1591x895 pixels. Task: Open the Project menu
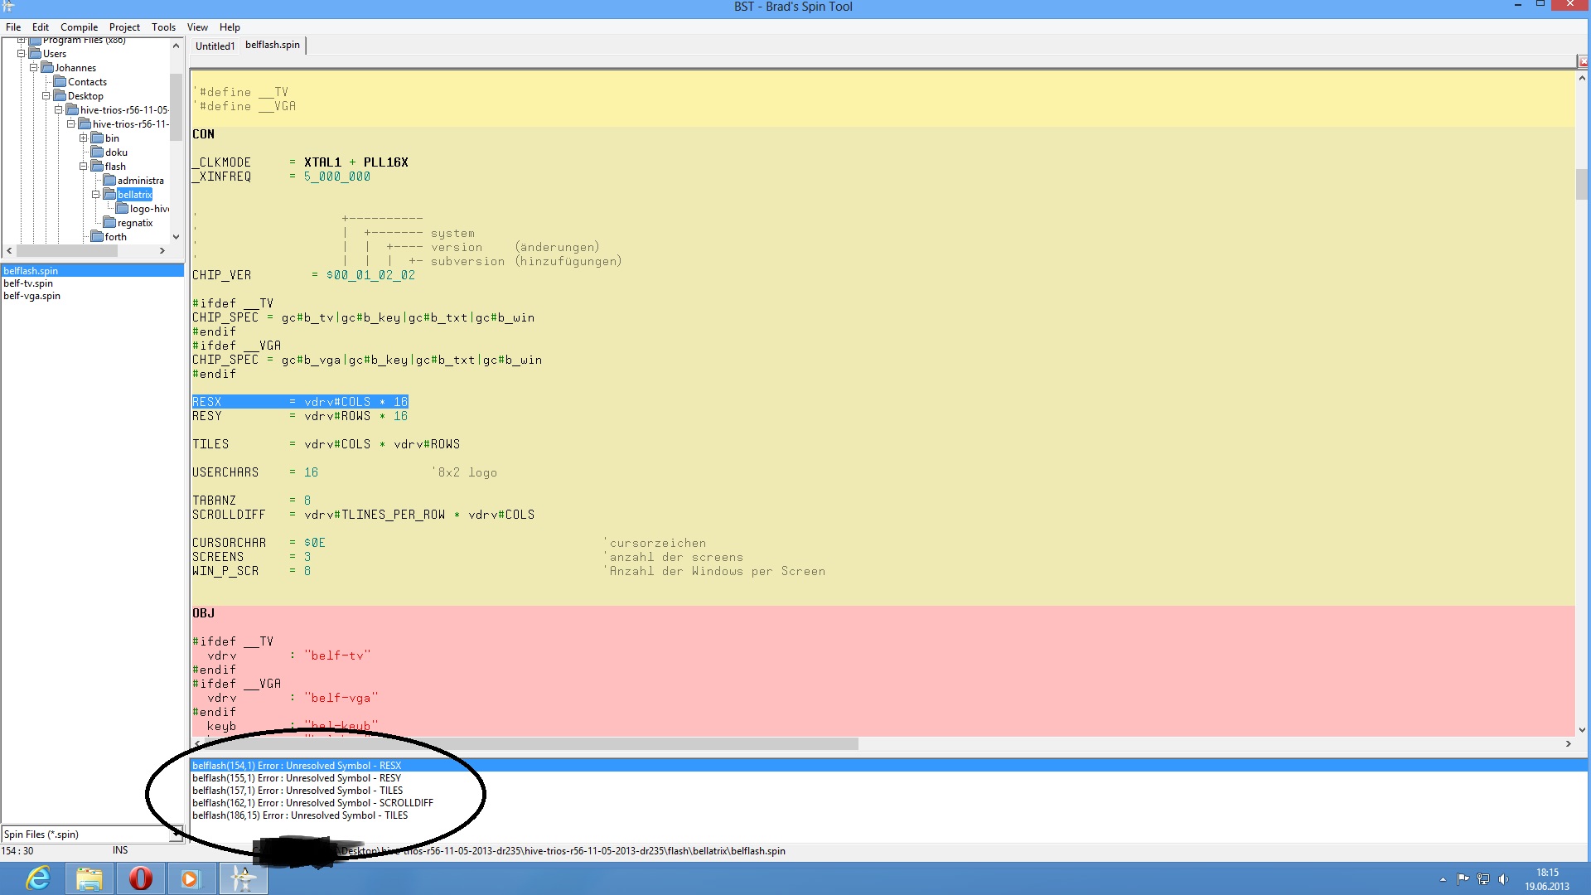124,27
